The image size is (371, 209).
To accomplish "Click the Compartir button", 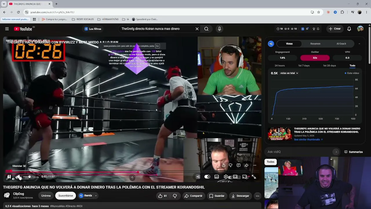I will (193, 196).
